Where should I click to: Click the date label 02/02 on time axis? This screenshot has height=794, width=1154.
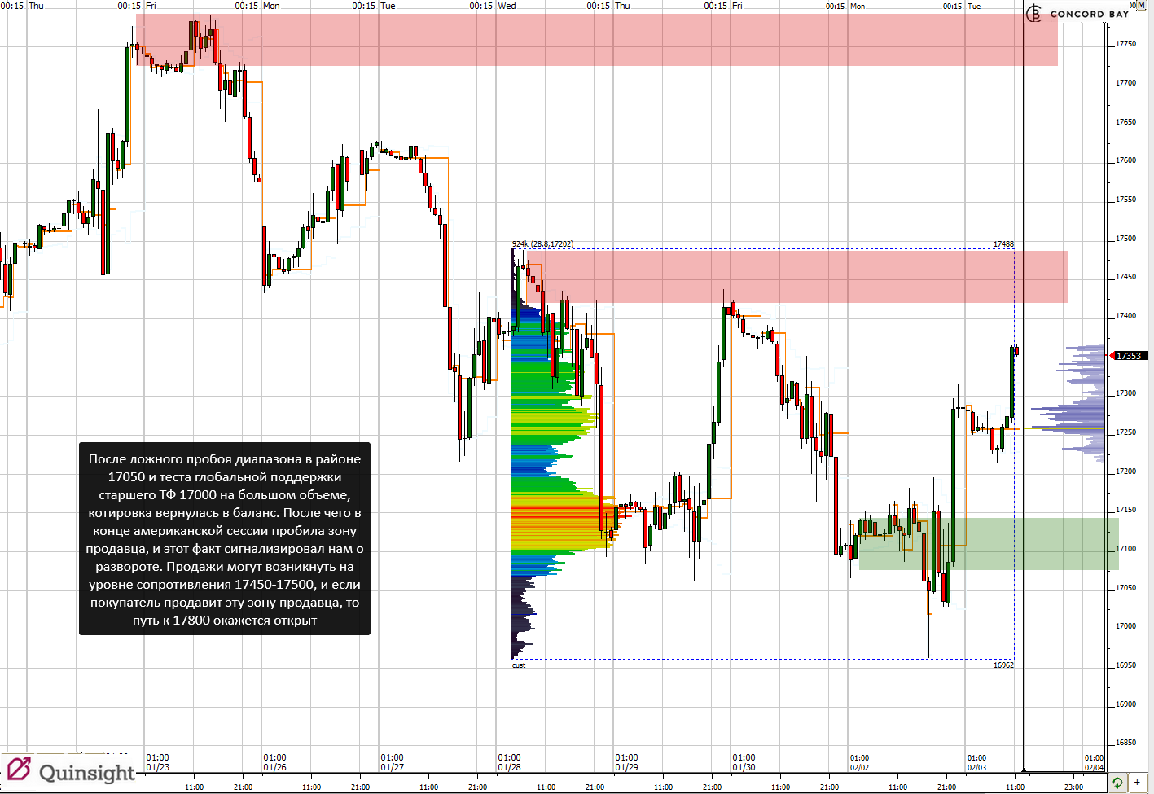(x=859, y=767)
